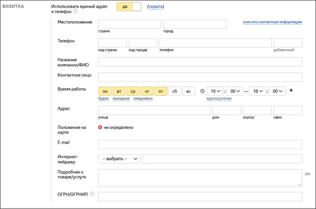Toggle the пн weekday button
The height and width of the screenshot is (209, 316).
(x=105, y=91)
